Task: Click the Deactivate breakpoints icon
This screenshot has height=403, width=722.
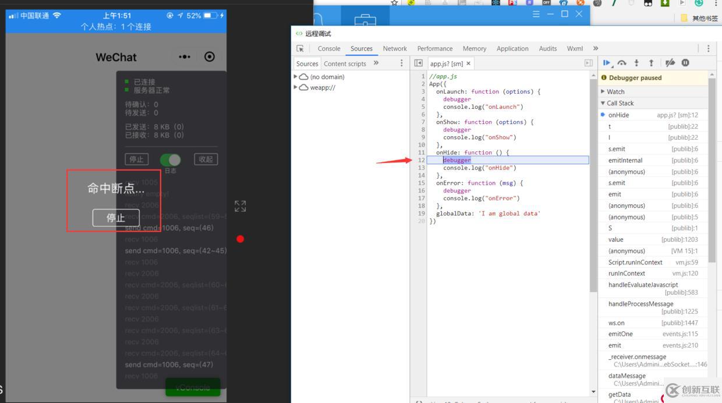Action: (670, 63)
